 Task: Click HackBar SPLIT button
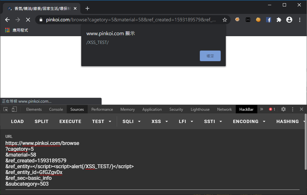pos(42,121)
